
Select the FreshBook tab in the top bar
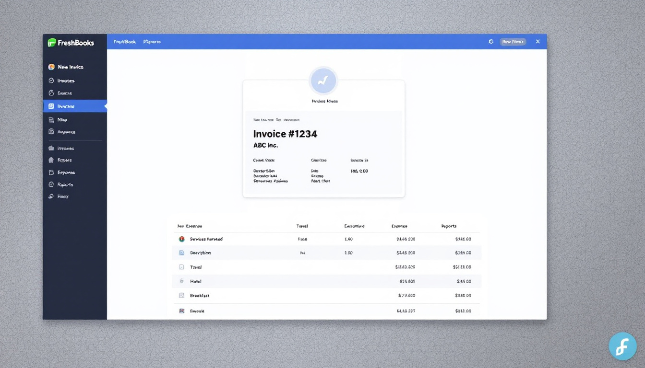coord(125,42)
